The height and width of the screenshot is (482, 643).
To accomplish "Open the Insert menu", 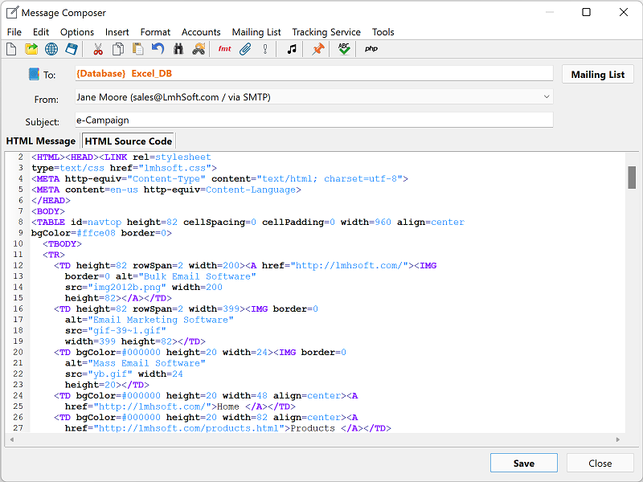I will coord(117,32).
